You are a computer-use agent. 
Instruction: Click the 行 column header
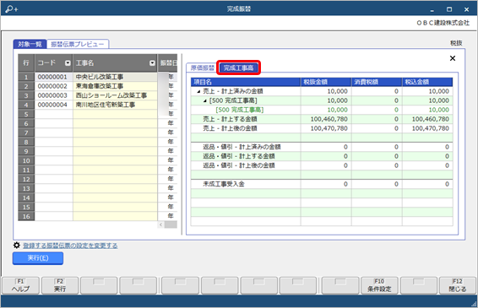point(26,63)
